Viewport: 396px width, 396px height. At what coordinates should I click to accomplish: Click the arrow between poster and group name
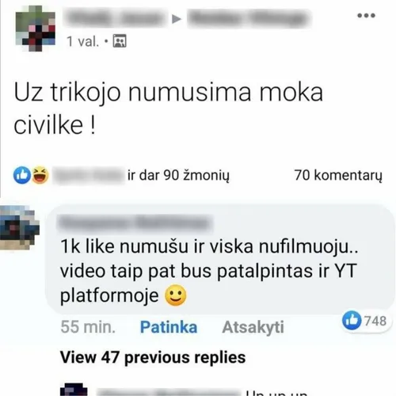click(177, 19)
